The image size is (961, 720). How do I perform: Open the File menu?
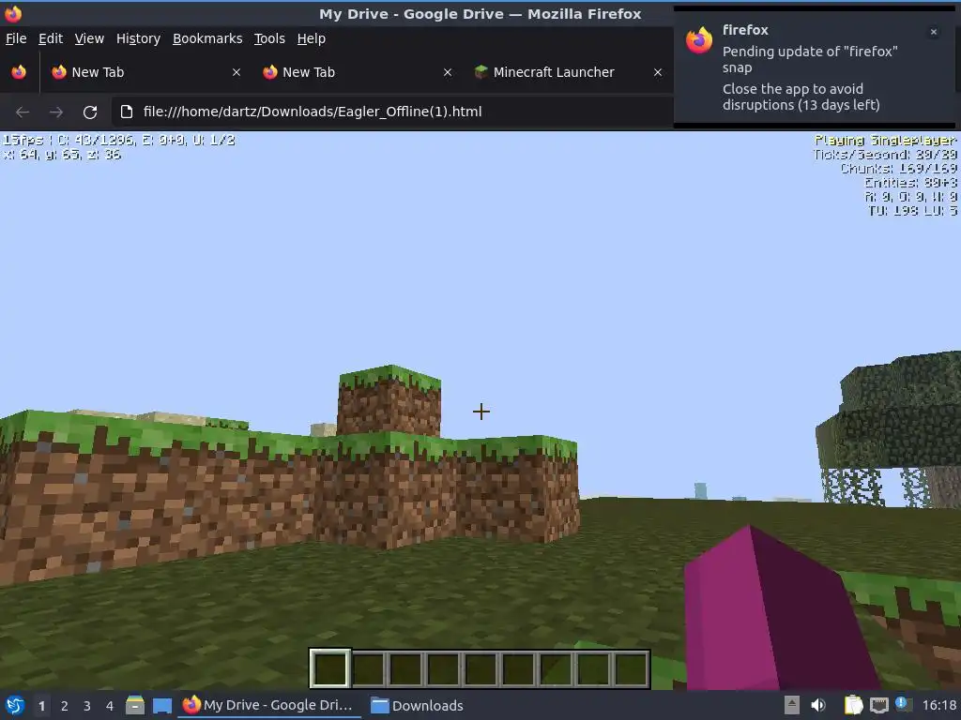coord(16,38)
